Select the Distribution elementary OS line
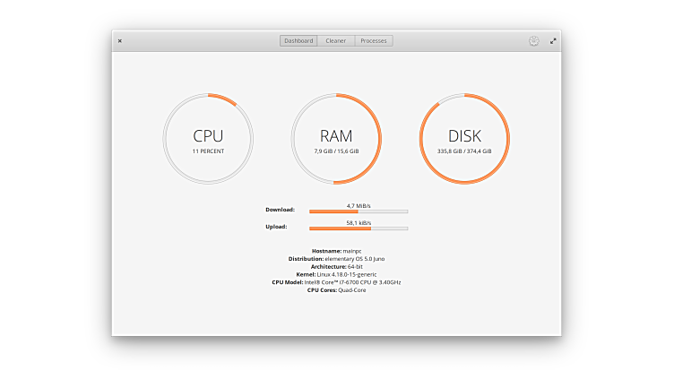The image size is (674, 379). tap(336, 258)
